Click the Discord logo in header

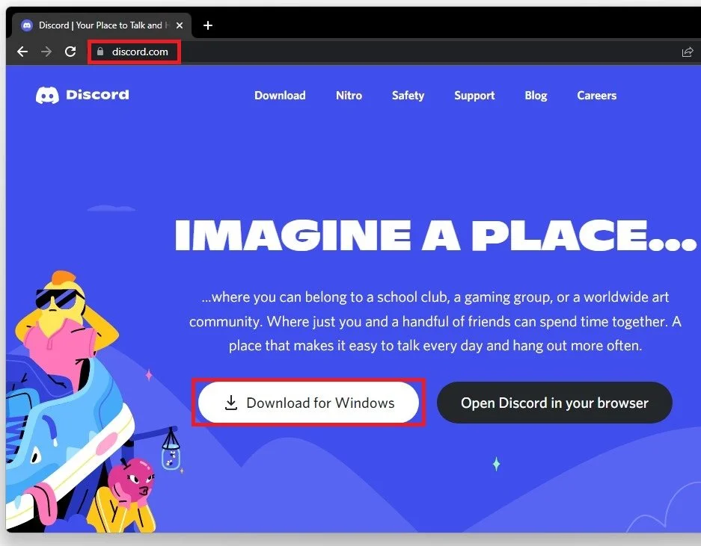click(x=83, y=95)
